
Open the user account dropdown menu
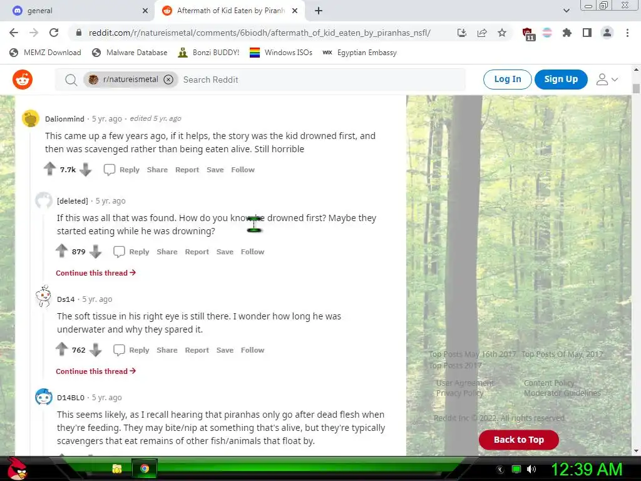[x=607, y=80]
